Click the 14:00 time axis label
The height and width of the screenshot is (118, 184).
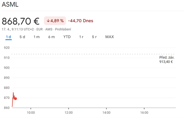click(106, 113)
